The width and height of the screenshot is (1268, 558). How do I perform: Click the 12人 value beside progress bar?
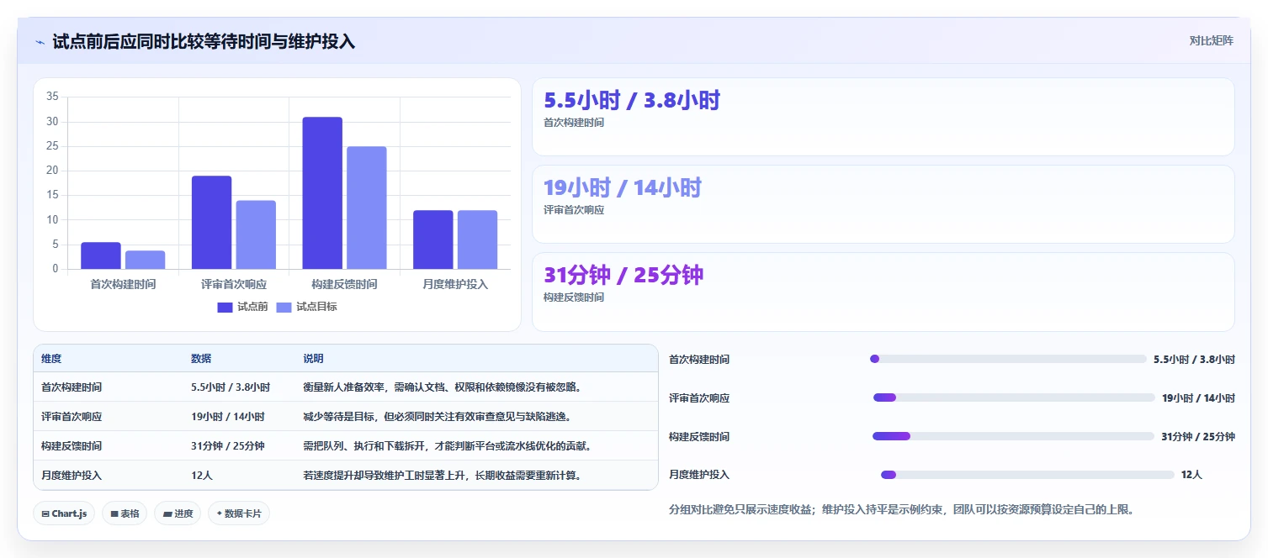coord(1191,475)
